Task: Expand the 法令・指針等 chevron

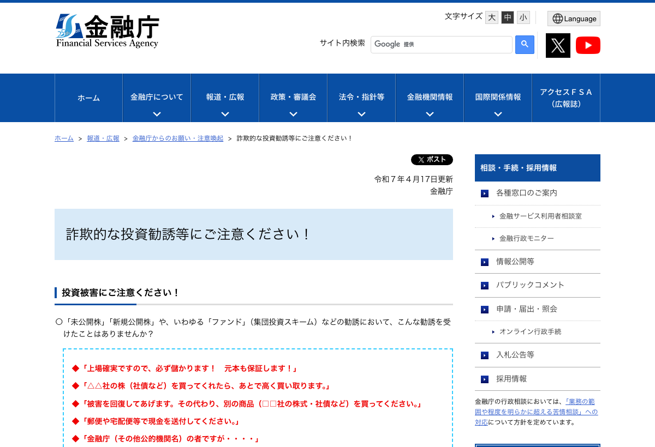Action: tap(361, 114)
